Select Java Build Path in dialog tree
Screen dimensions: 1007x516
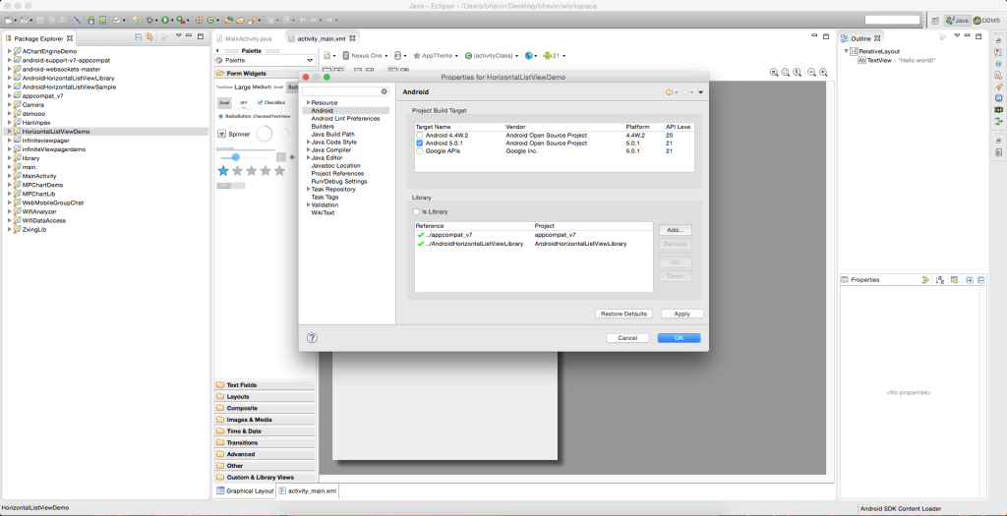[x=332, y=134]
